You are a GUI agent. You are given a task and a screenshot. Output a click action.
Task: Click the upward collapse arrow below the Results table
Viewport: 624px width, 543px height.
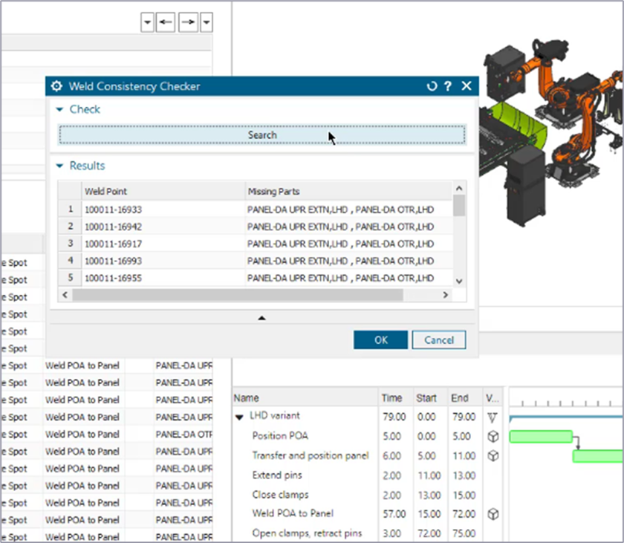click(261, 317)
